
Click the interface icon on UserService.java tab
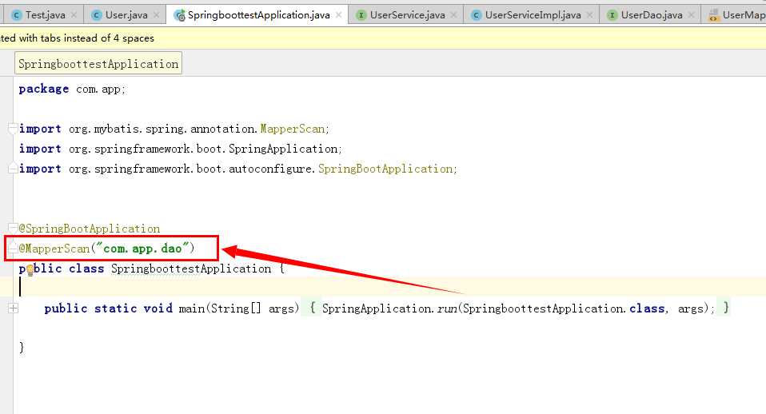pos(361,15)
